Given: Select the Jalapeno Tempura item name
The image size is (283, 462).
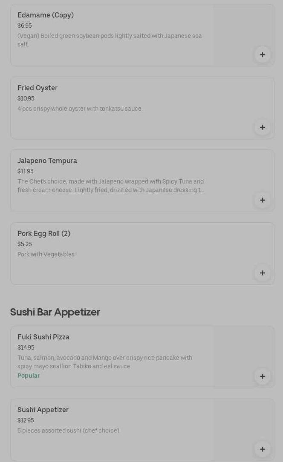Looking at the screenshot, I should [47, 161].
